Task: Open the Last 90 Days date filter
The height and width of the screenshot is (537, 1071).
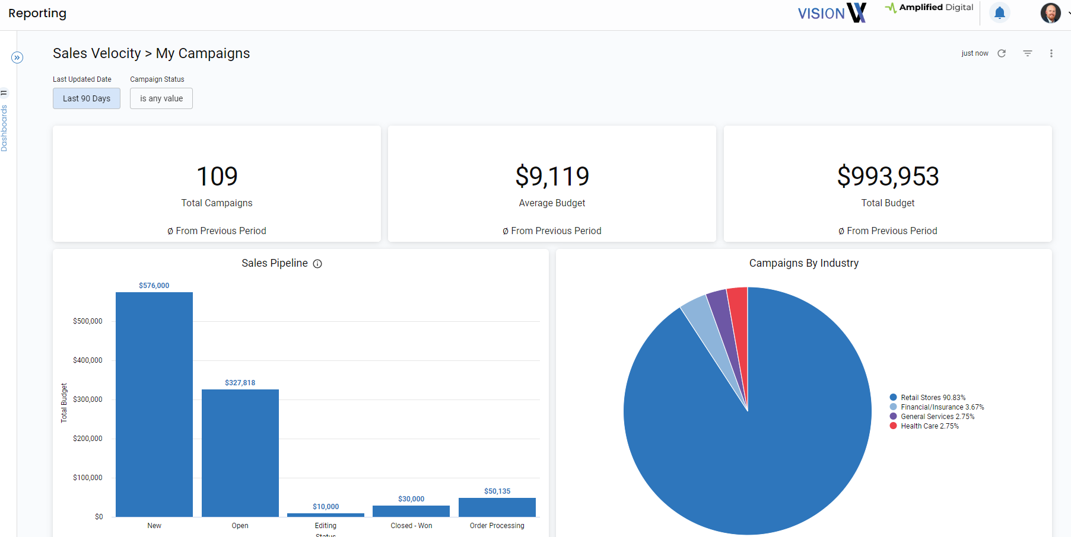Action: [x=87, y=98]
